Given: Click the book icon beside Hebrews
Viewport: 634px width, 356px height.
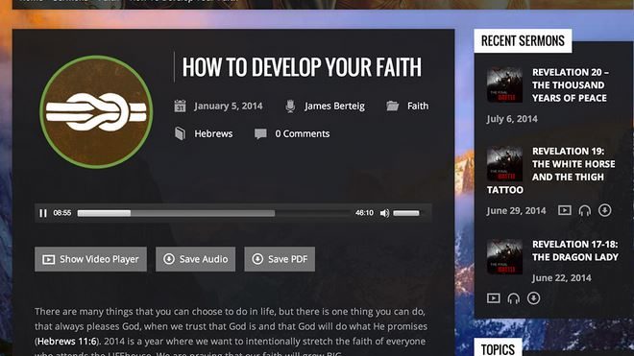Looking at the screenshot, I should click(x=181, y=133).
